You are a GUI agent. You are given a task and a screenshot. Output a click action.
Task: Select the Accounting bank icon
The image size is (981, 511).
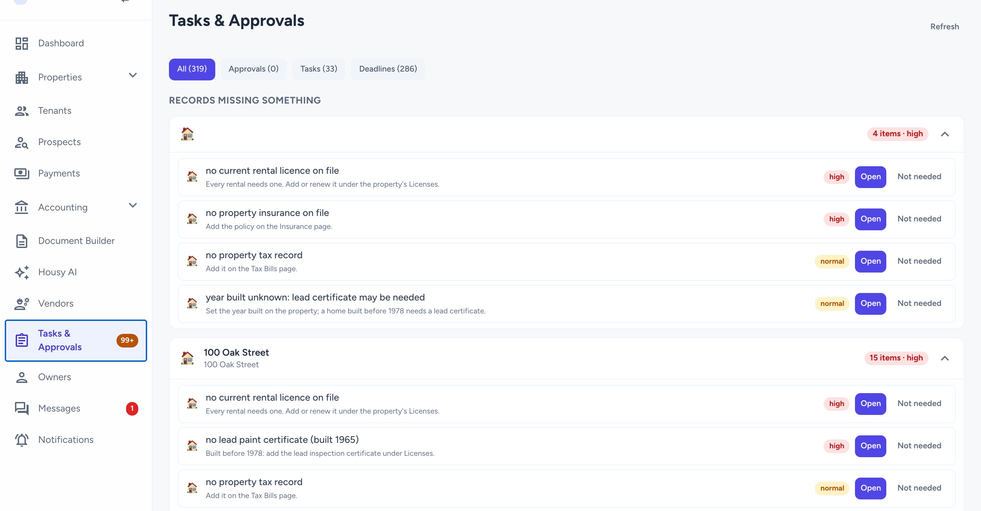[22, 207]
